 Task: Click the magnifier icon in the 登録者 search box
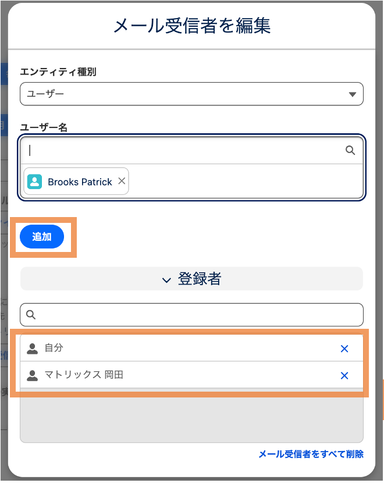pyautogui.click(x=31, y=314)
